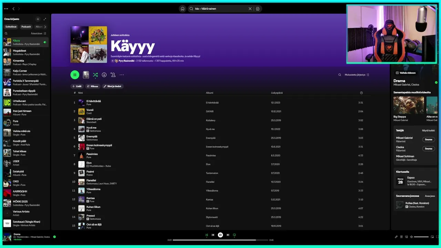Play next queued track Rullaa
The width and height of the screenshot is (441, 248).
(x=415, y=205)
